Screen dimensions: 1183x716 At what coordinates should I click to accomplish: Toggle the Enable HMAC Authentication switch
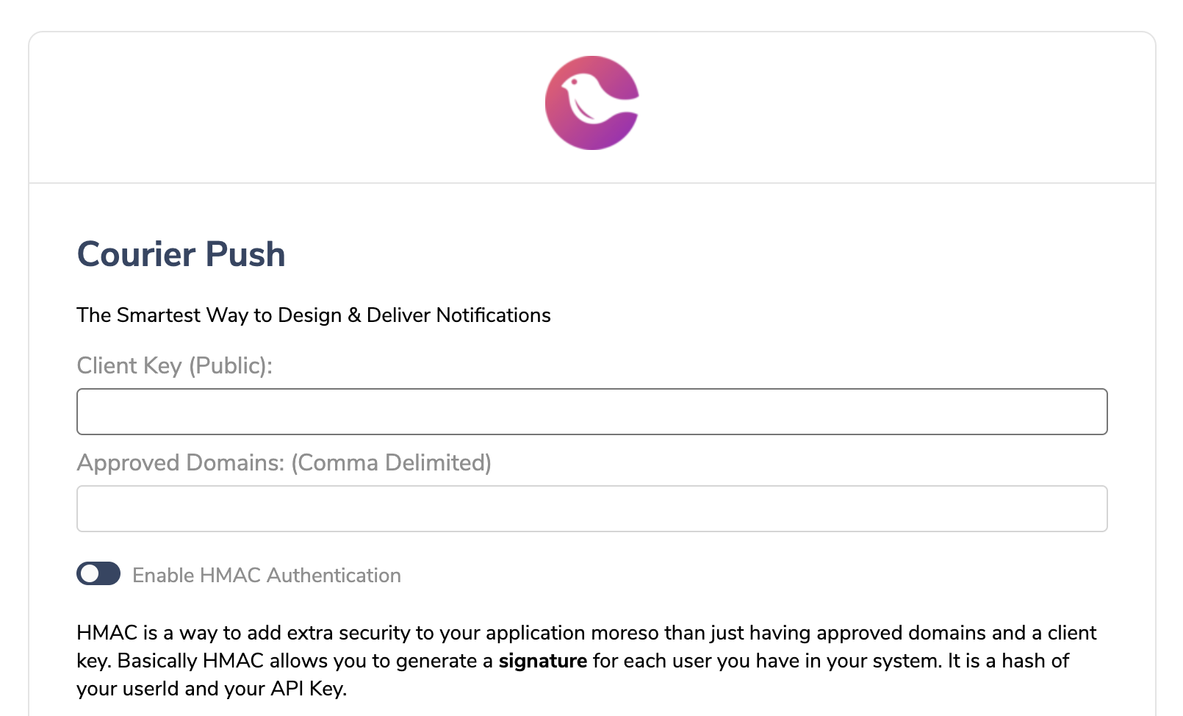(x=98, y=573)
